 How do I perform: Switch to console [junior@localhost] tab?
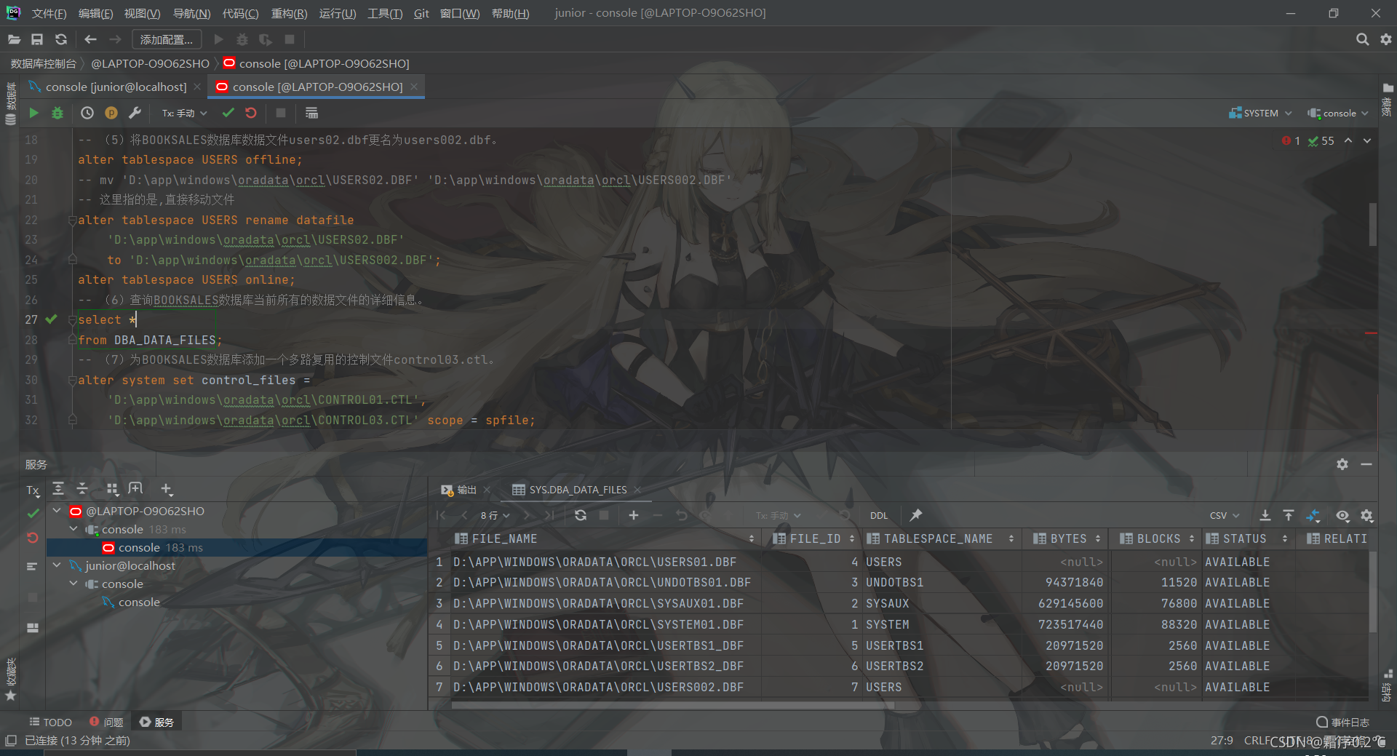(116, 87)
